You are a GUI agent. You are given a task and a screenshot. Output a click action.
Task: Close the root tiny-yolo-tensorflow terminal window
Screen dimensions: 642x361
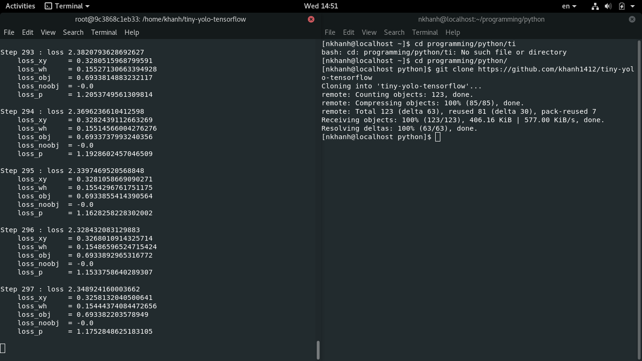311,19
